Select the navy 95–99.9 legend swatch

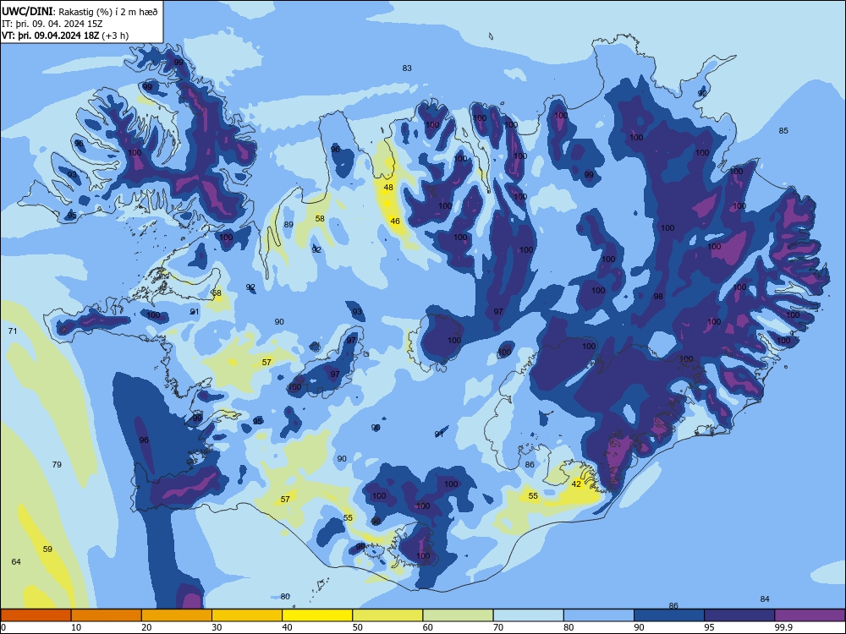click(x=739, y=615)
